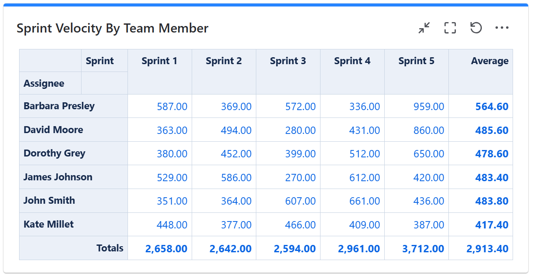Expand gadget to full screen
Viewport: 533px width, 277px height.
[x=450, y=28]
